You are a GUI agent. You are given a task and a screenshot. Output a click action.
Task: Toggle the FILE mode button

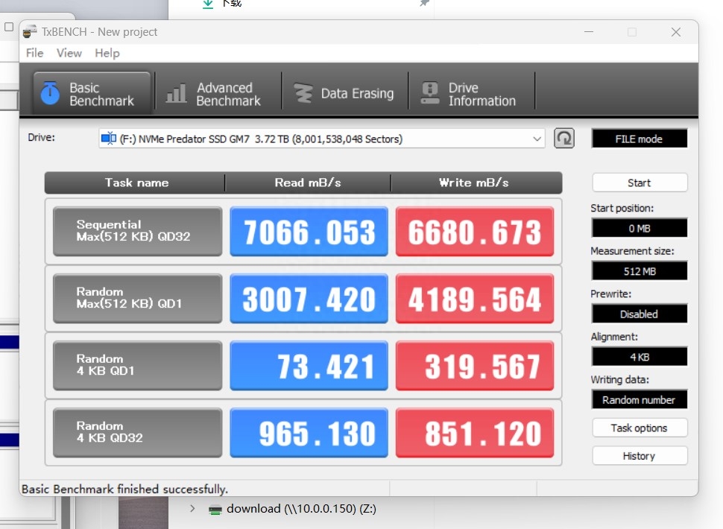(x=639, y=139)
